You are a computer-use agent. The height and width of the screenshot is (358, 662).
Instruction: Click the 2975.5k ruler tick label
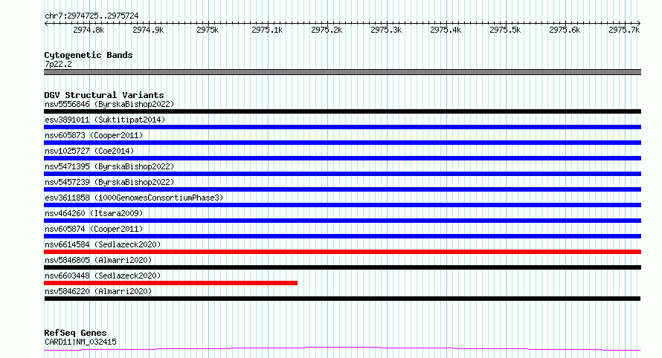tap(505, 30)
